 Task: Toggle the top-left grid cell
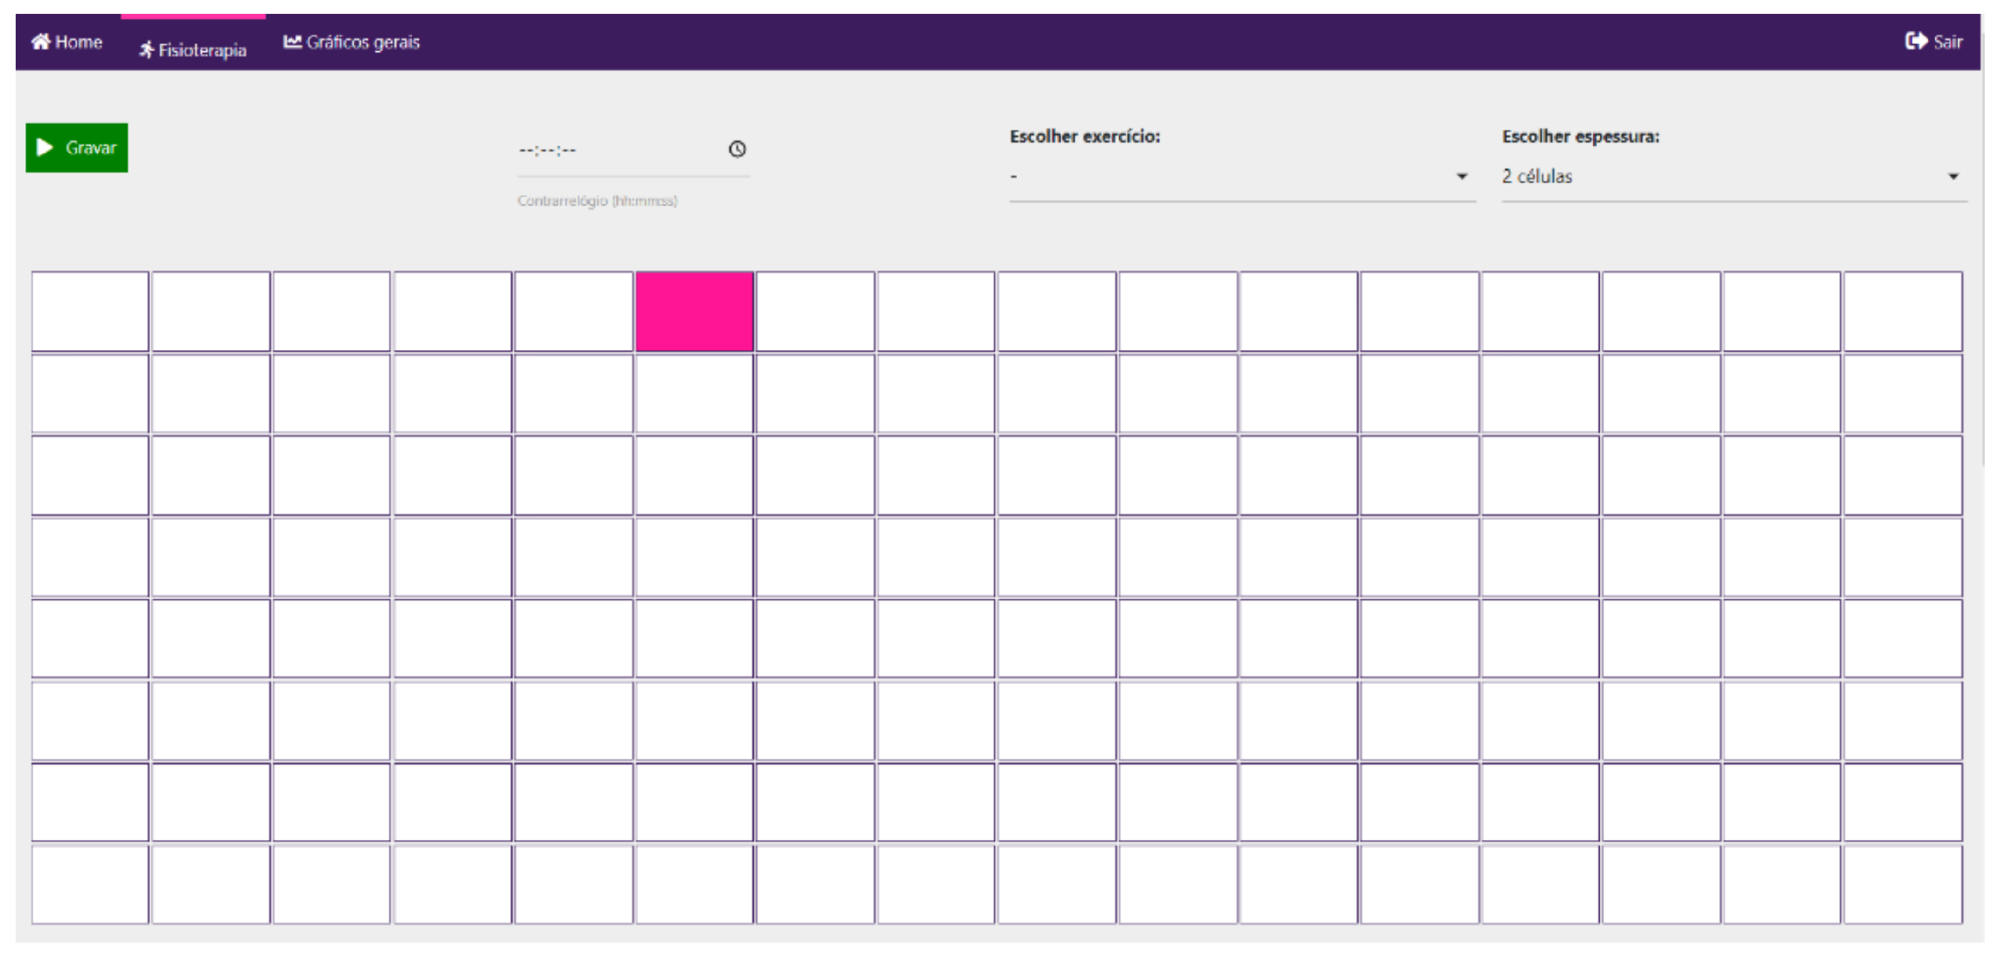tap(90, 311)
